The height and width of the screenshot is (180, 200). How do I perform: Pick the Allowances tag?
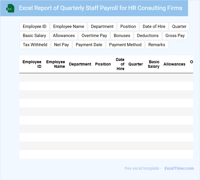(64, 36)
